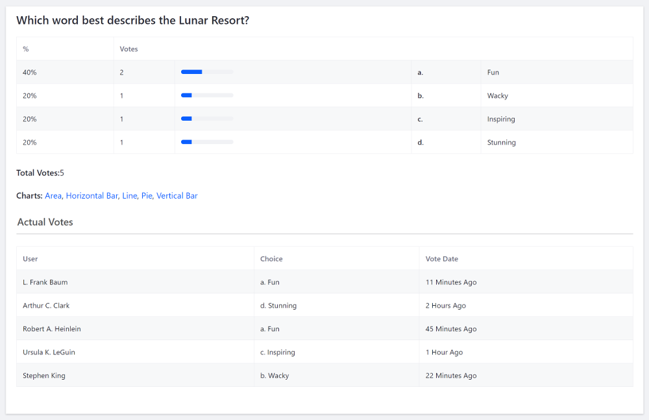Screen dimensions: 649x420
Task: Click the Total Votes label
Action: [38, 173]
